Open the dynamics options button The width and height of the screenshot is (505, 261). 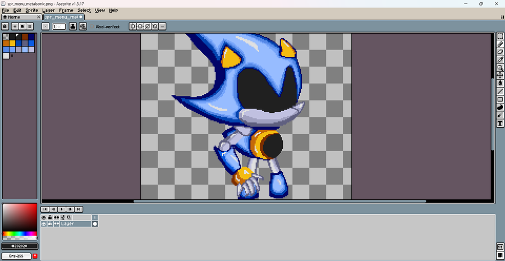point(83,26)
